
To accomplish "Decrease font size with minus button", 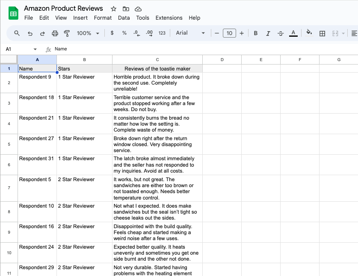I will click(x=217, y=33).
